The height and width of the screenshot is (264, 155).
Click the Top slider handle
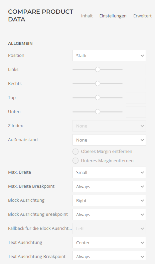[x=98, y=98]
